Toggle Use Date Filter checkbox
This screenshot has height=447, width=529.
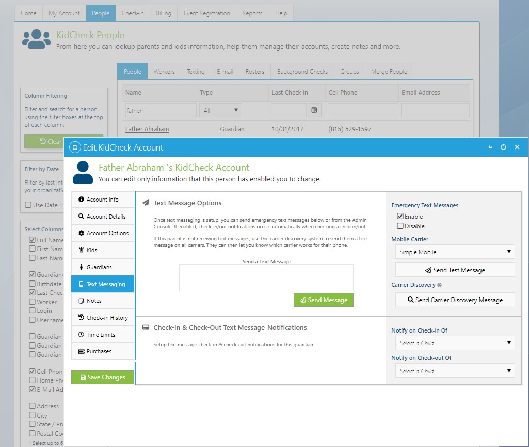(28, 205)
